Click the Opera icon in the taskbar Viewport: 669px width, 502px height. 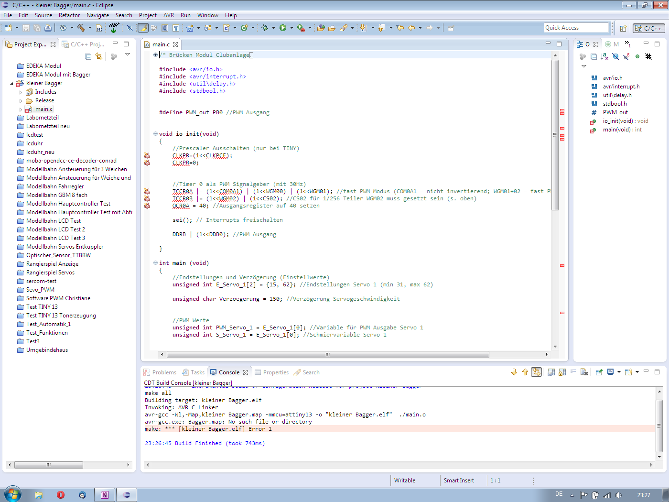tap(61, 495)
